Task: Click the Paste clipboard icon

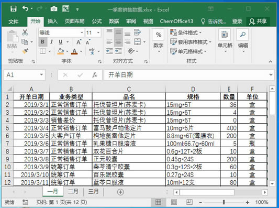Action: coord(12,37)
